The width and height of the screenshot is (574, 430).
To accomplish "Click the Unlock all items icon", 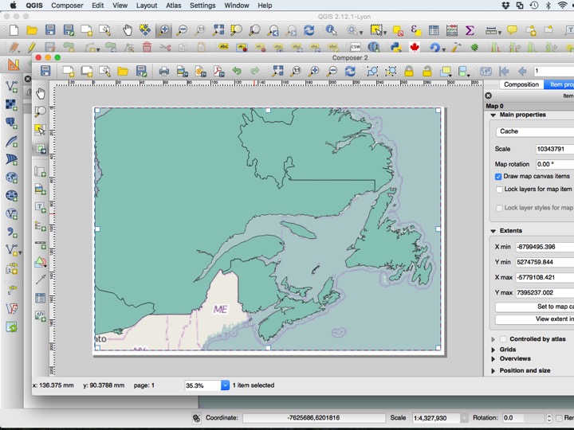I will [427, 71].
